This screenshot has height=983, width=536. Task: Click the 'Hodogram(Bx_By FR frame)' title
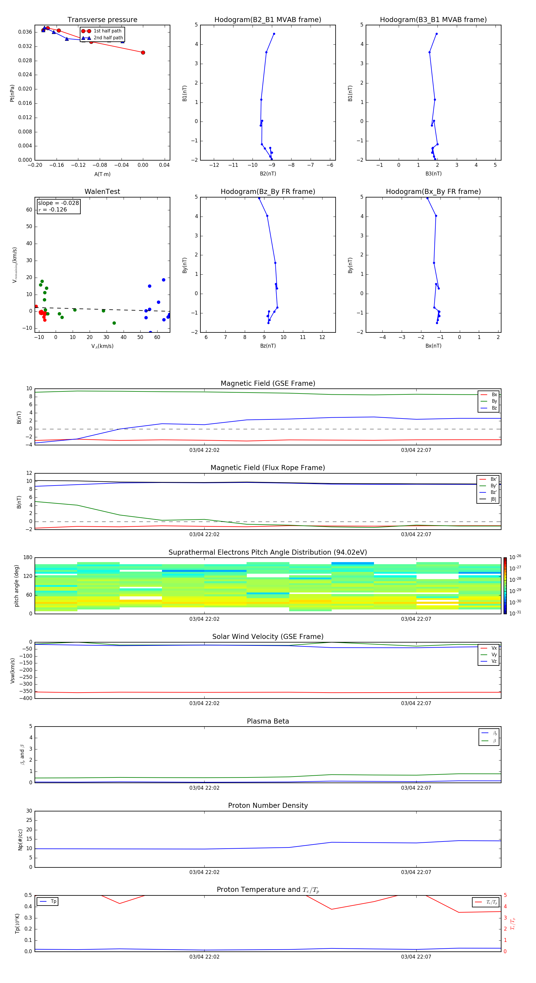433,192
